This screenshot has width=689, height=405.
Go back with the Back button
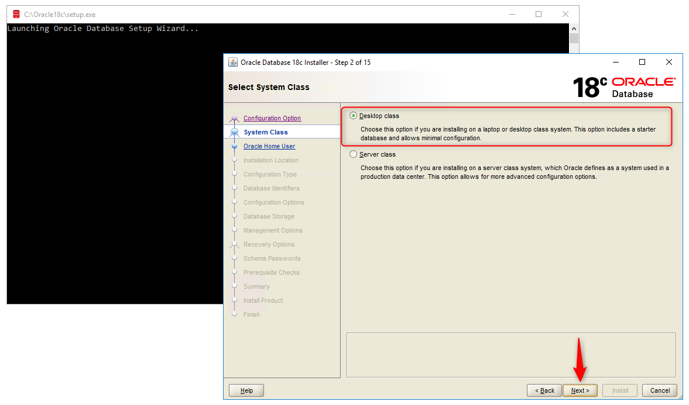(544, 390)
